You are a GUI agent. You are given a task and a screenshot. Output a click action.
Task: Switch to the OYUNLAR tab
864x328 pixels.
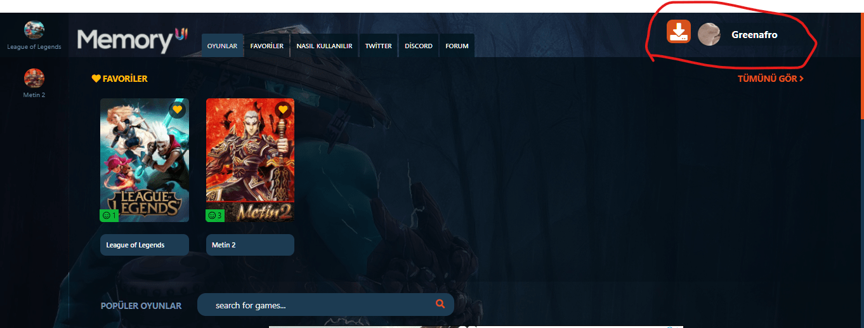(x=222, y=46)
